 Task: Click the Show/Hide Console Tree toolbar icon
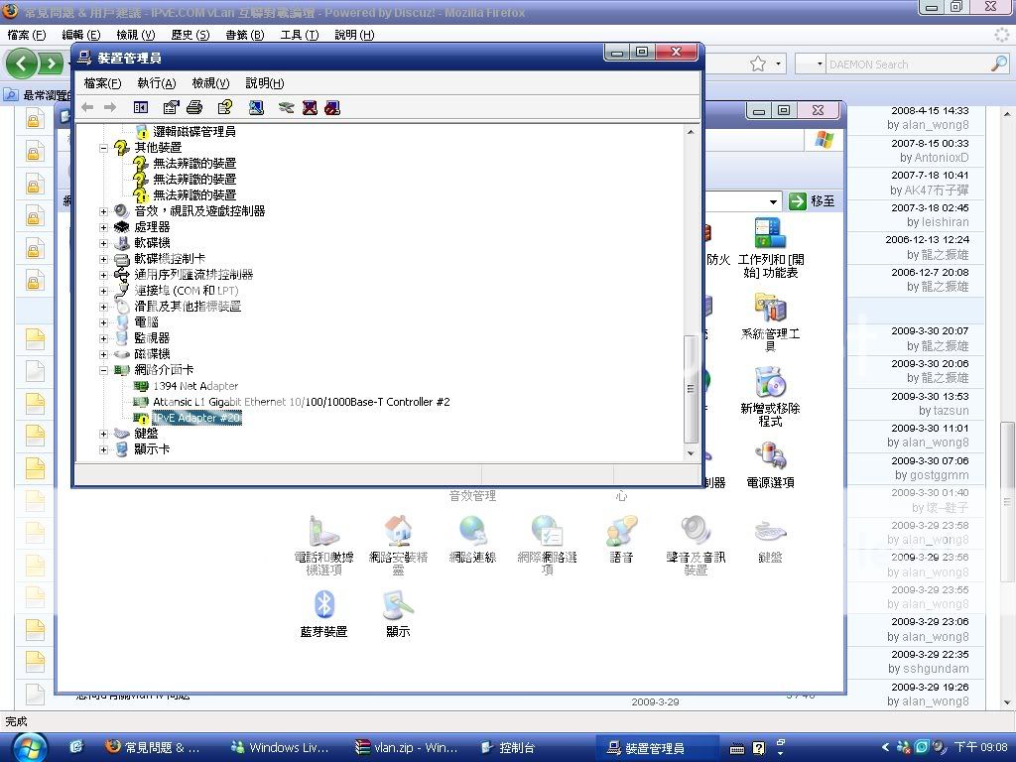[141, 107]
